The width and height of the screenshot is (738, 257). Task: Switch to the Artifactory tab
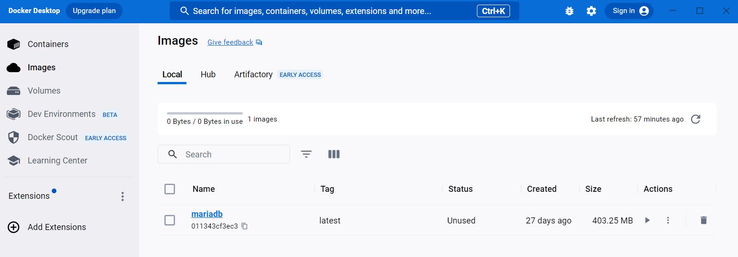tap(253, 74)
